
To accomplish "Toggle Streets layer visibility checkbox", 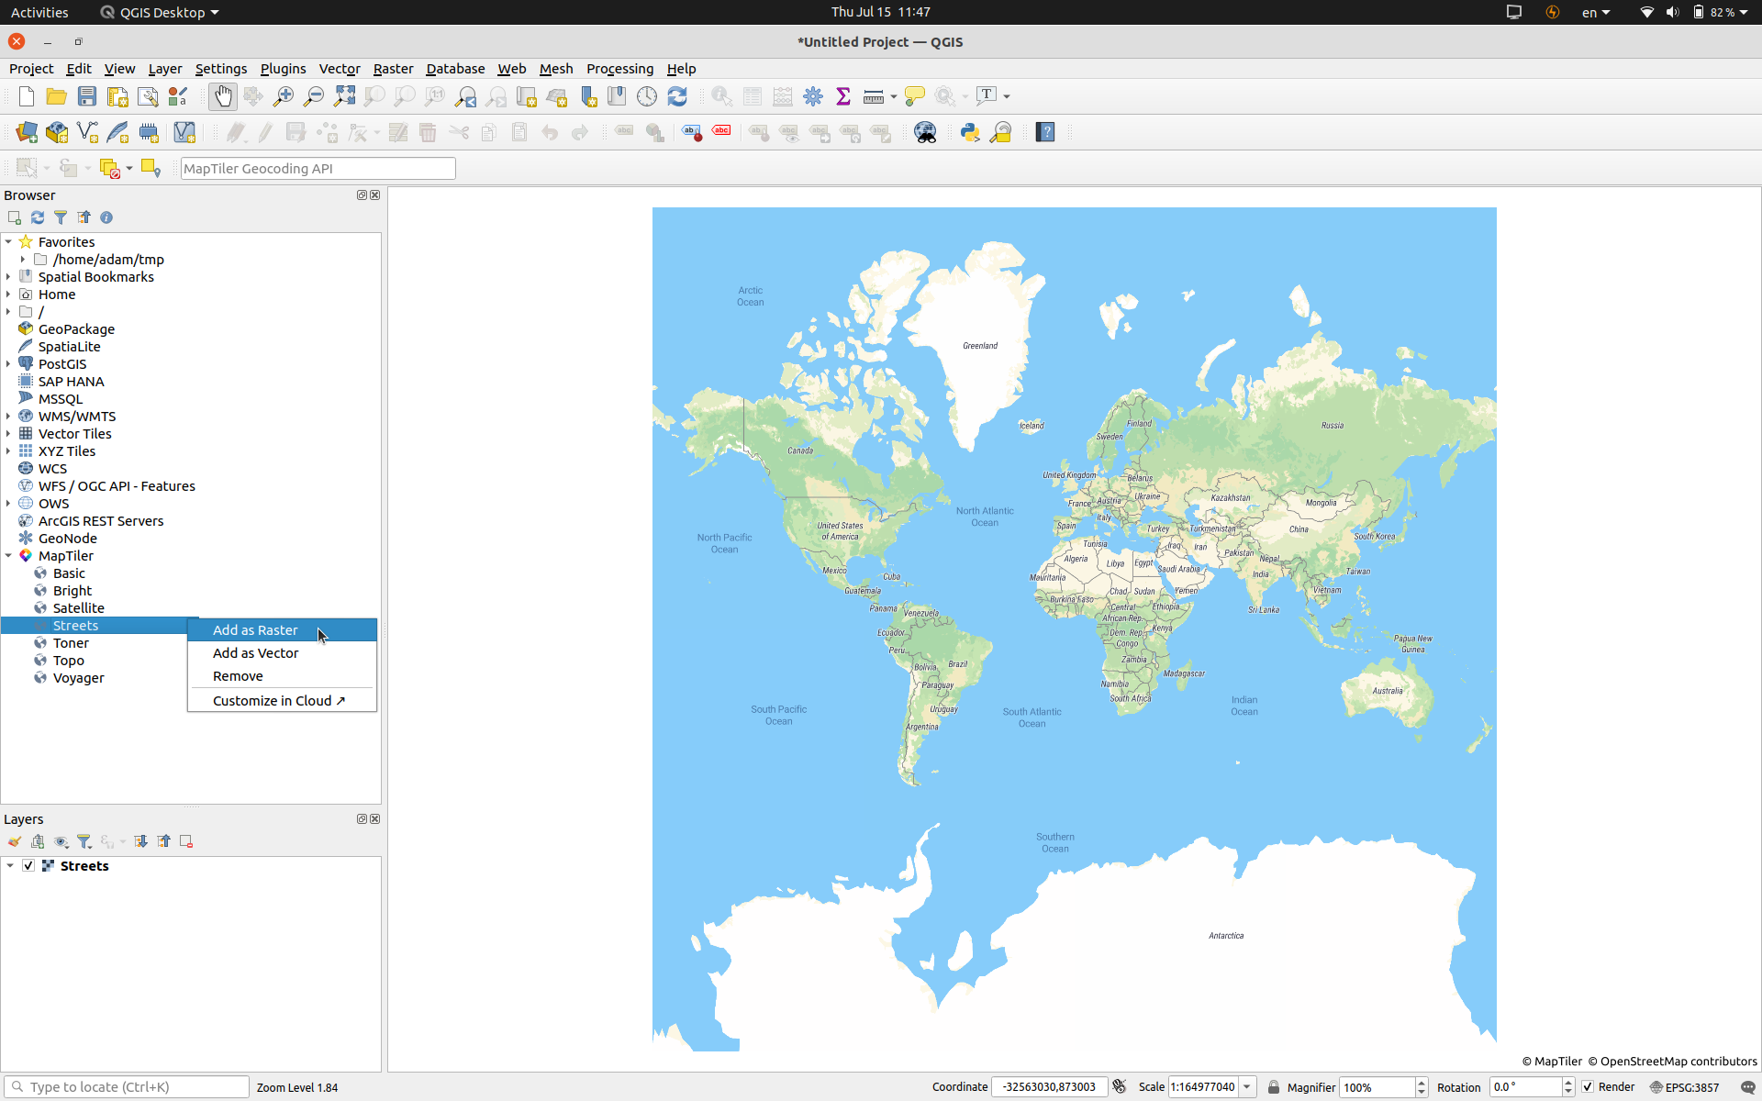I will coord(28,865).
